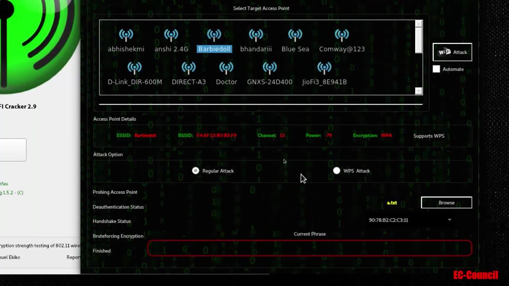This screenshot has width=509, height=286.
Task: Click the Deauthentication Status label
Action: click(x=118, y=207)
